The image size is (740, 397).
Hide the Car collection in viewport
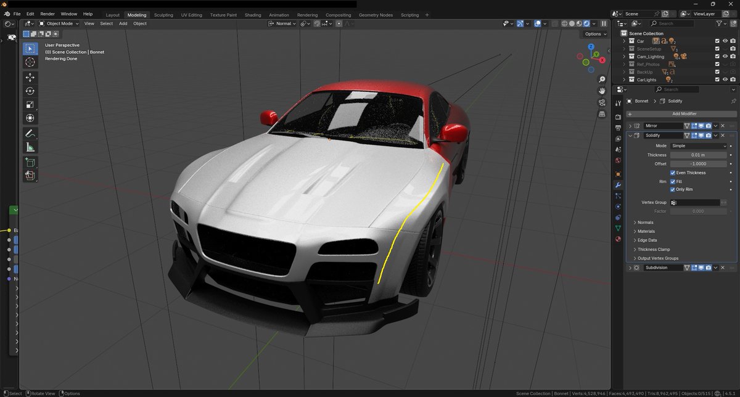[725, 41]
